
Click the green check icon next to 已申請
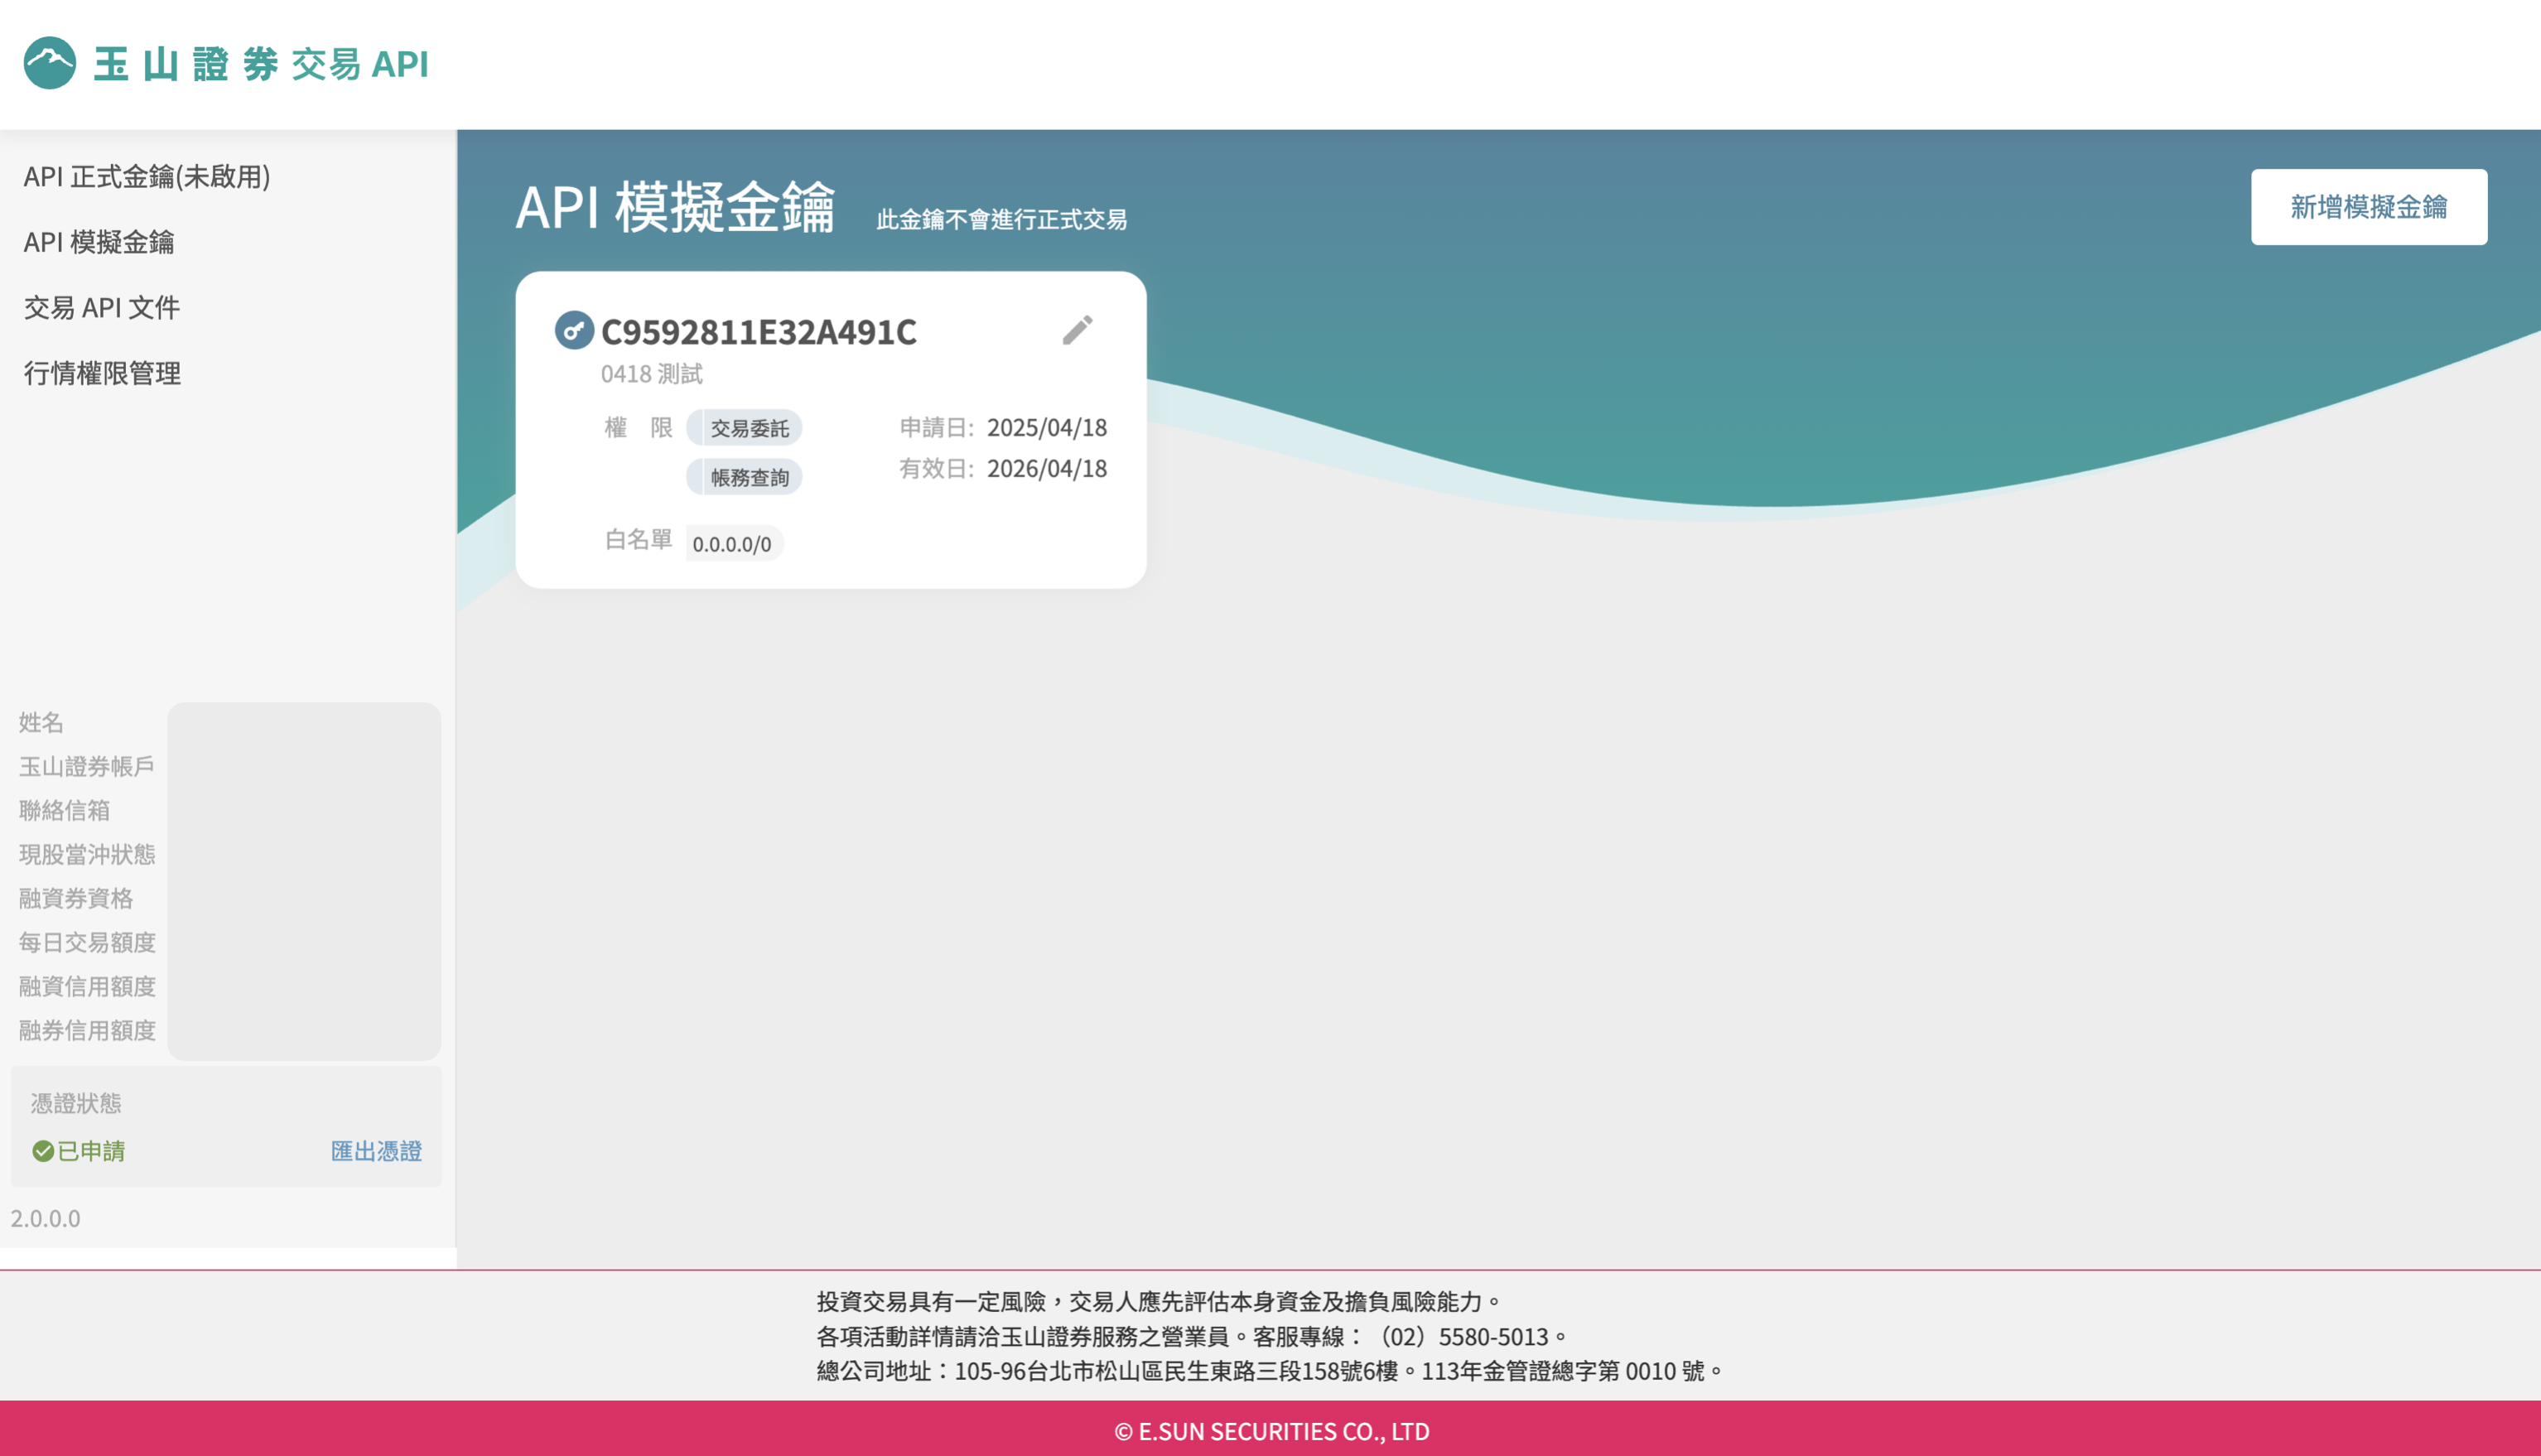coord(43,1151)
